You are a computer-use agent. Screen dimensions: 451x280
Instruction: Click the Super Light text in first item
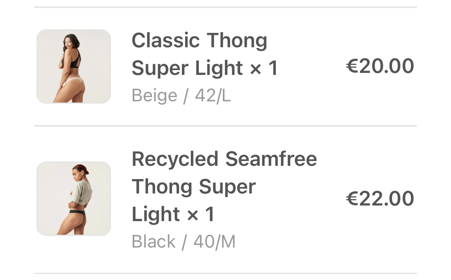pos(187,68)
